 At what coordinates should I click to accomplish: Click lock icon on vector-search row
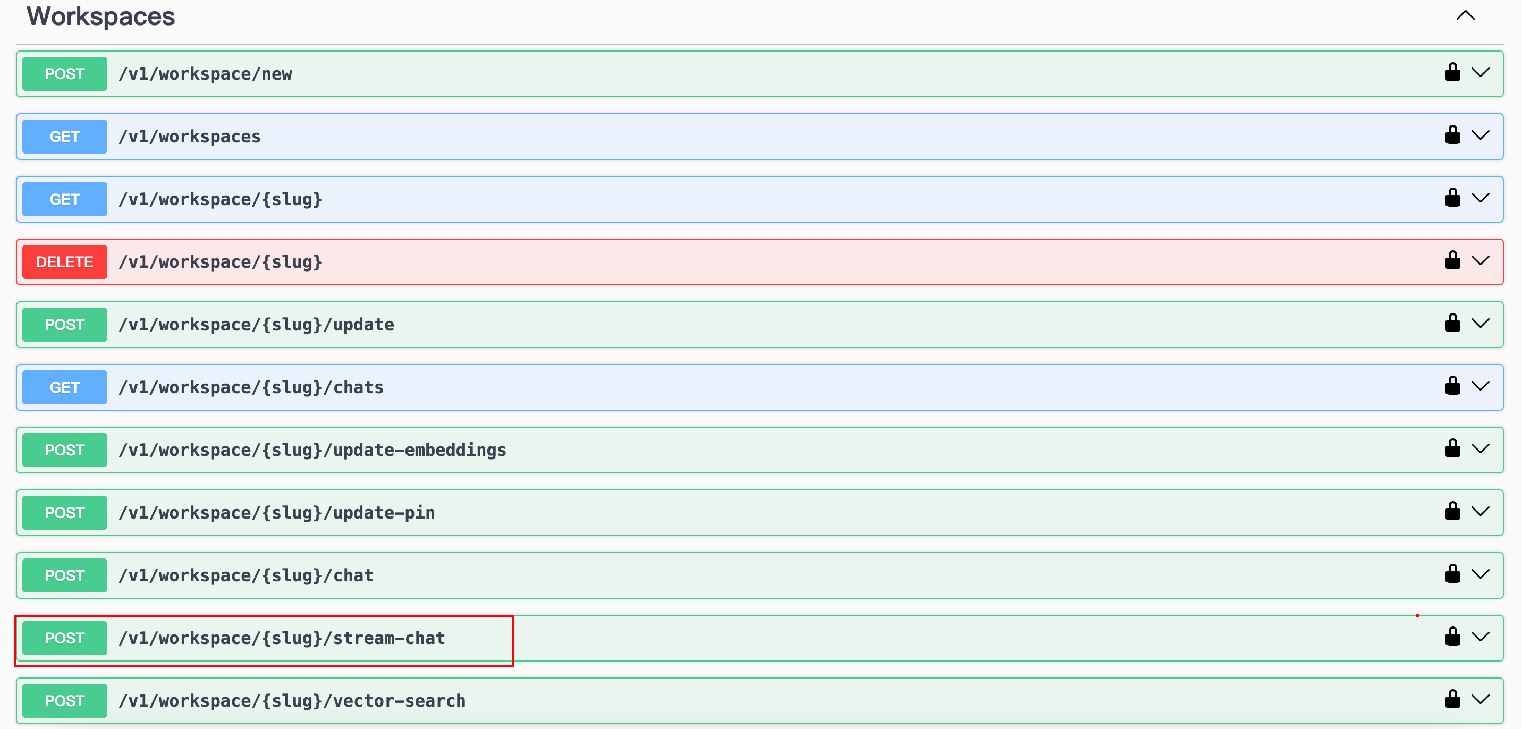(x=1452, y=699)
